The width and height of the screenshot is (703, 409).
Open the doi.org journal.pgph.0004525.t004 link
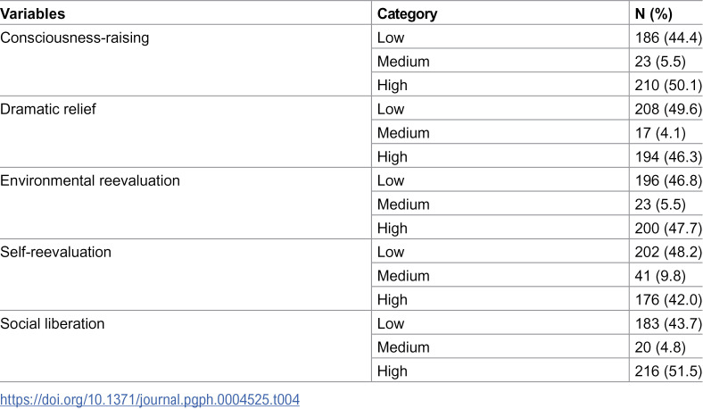click(150, 399)
